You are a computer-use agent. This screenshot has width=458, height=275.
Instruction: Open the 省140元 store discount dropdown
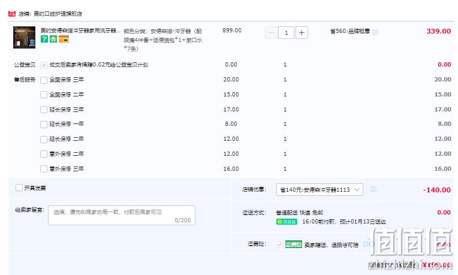click(x=320, y=190)
